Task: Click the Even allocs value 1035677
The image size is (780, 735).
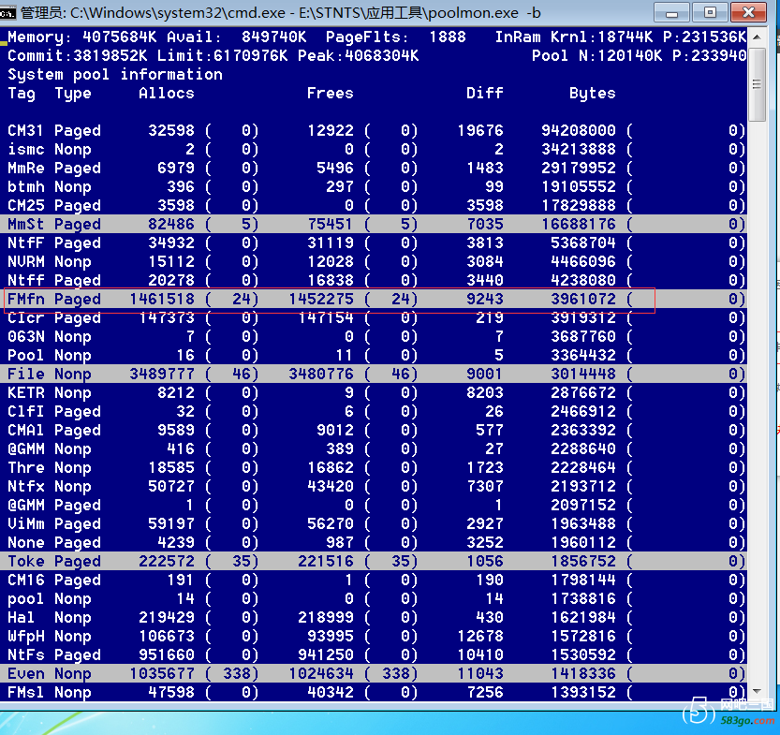Action: [162, 674]
